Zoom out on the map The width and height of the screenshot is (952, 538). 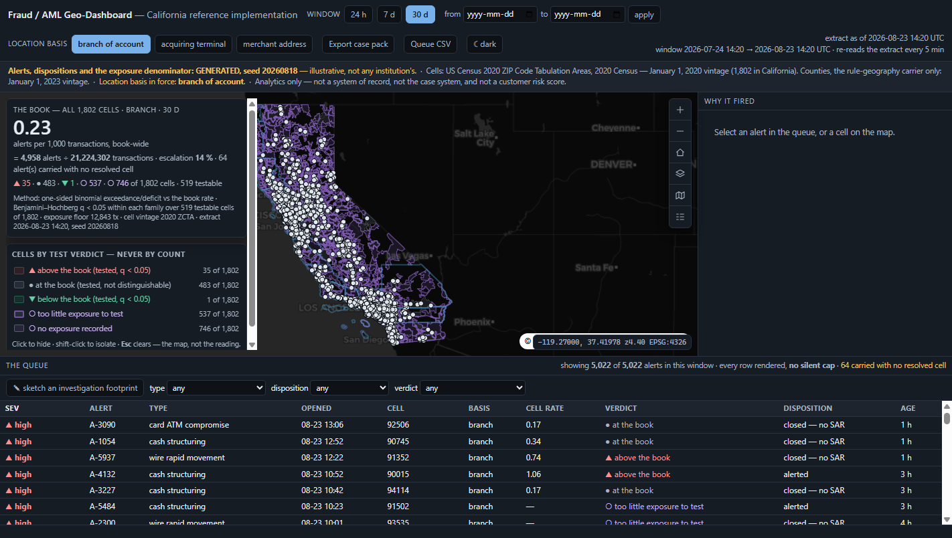[x=680, y=131]
